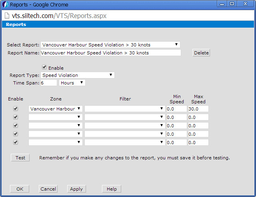Toggle Enable checkbox in the last zone row

pos(16,142)
